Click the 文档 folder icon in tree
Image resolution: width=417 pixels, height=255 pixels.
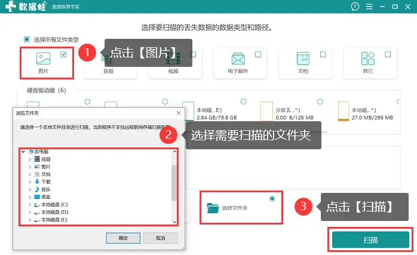point(37,174)
